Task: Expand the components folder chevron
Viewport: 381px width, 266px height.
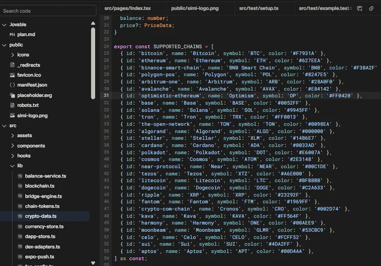Action: point(12,146)
